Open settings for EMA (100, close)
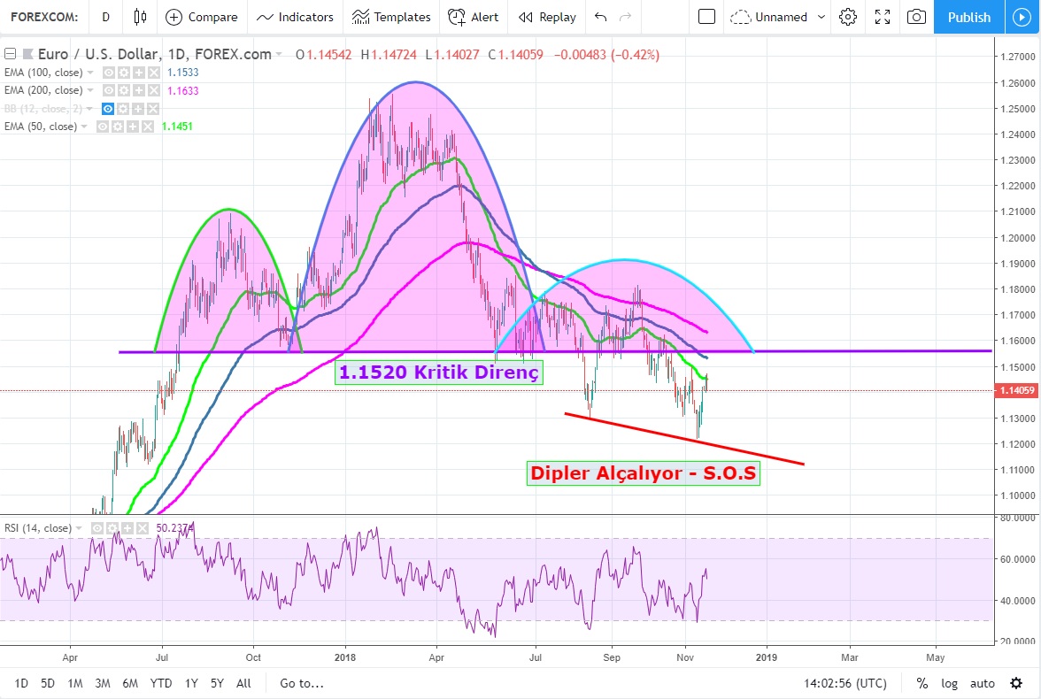This screenshot has width=1041, height=699. 123,73
